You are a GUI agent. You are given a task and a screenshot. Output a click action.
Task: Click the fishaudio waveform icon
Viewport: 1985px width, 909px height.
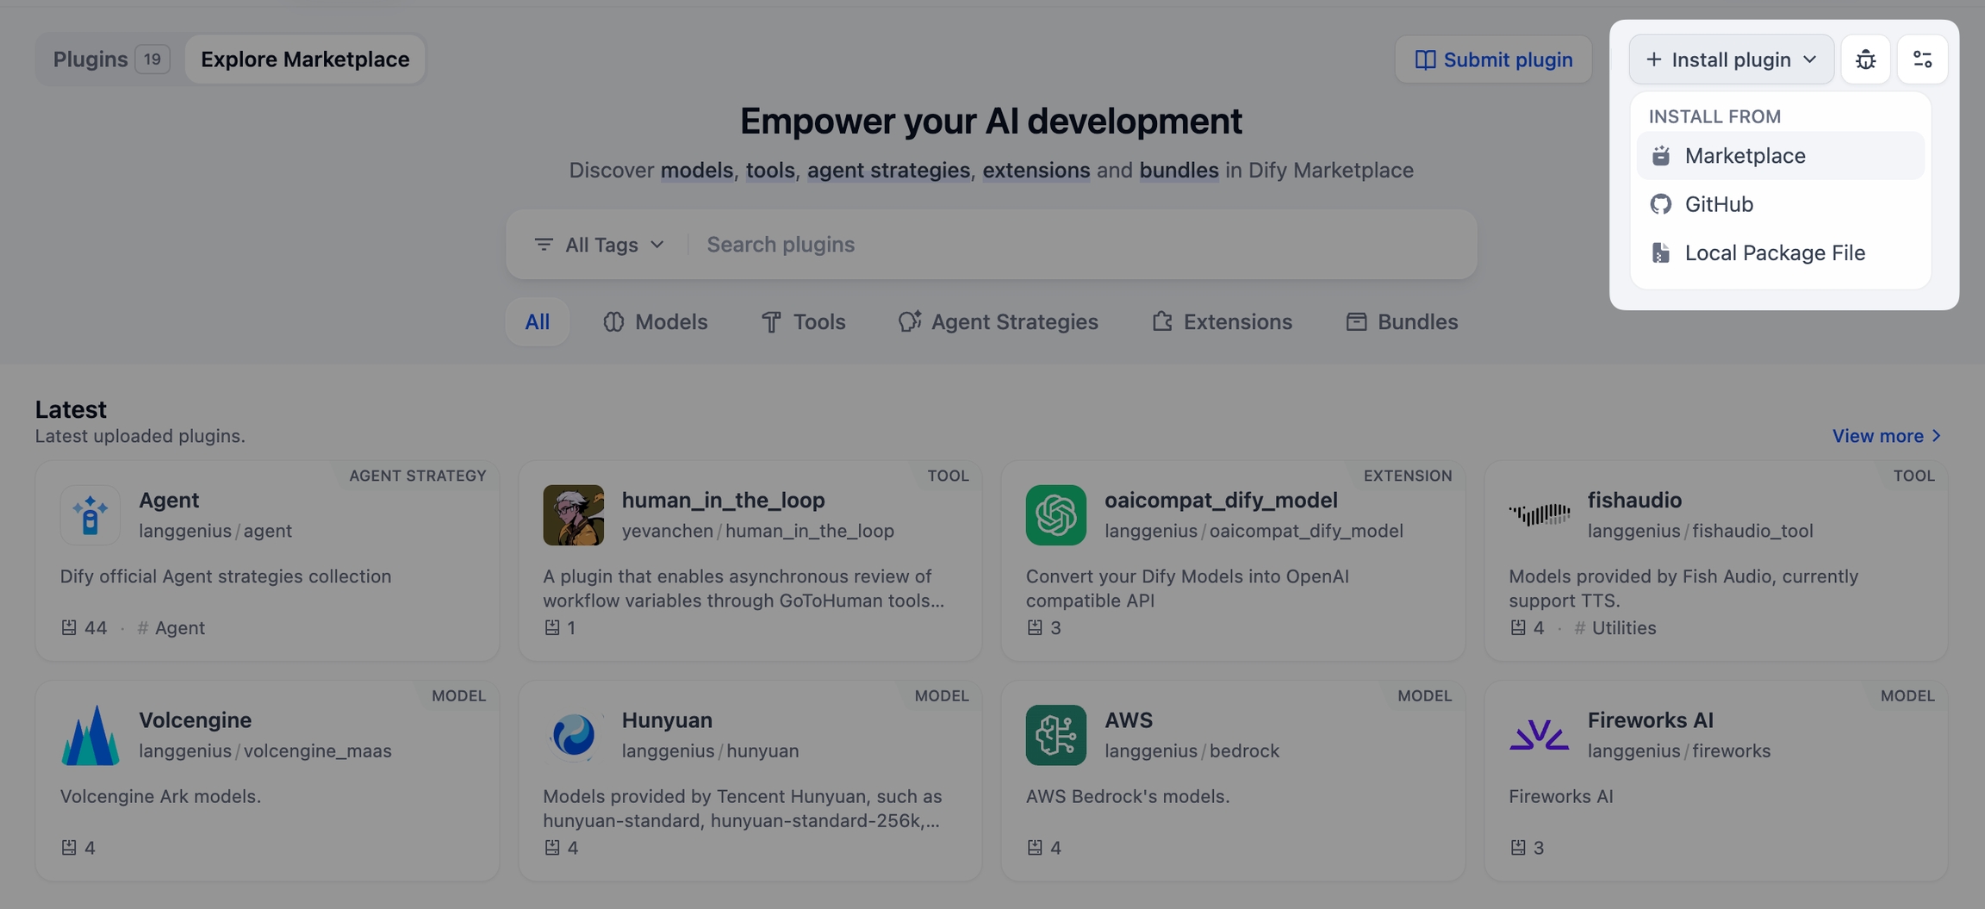coord(1539,515)
